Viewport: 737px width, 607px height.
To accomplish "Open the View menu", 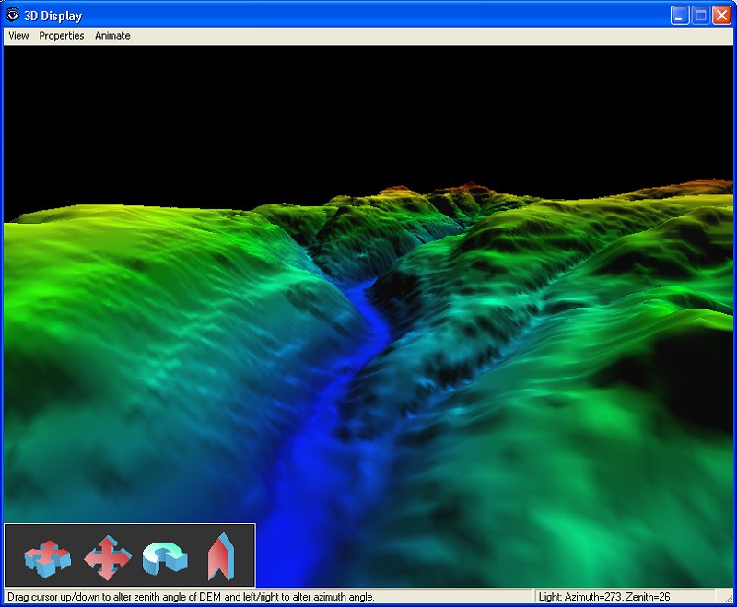I will [x=18, y=36].
